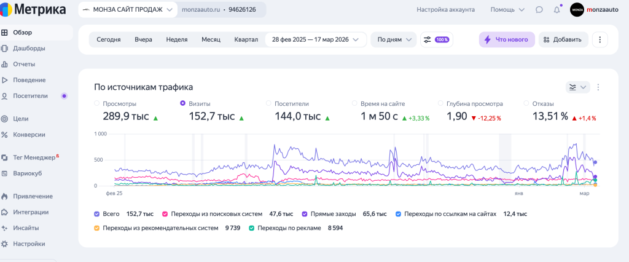Image resolution: width=629 pixels, height=262 pixels.
Task: Select the Просмотры metric radio button
Action: 97,104
